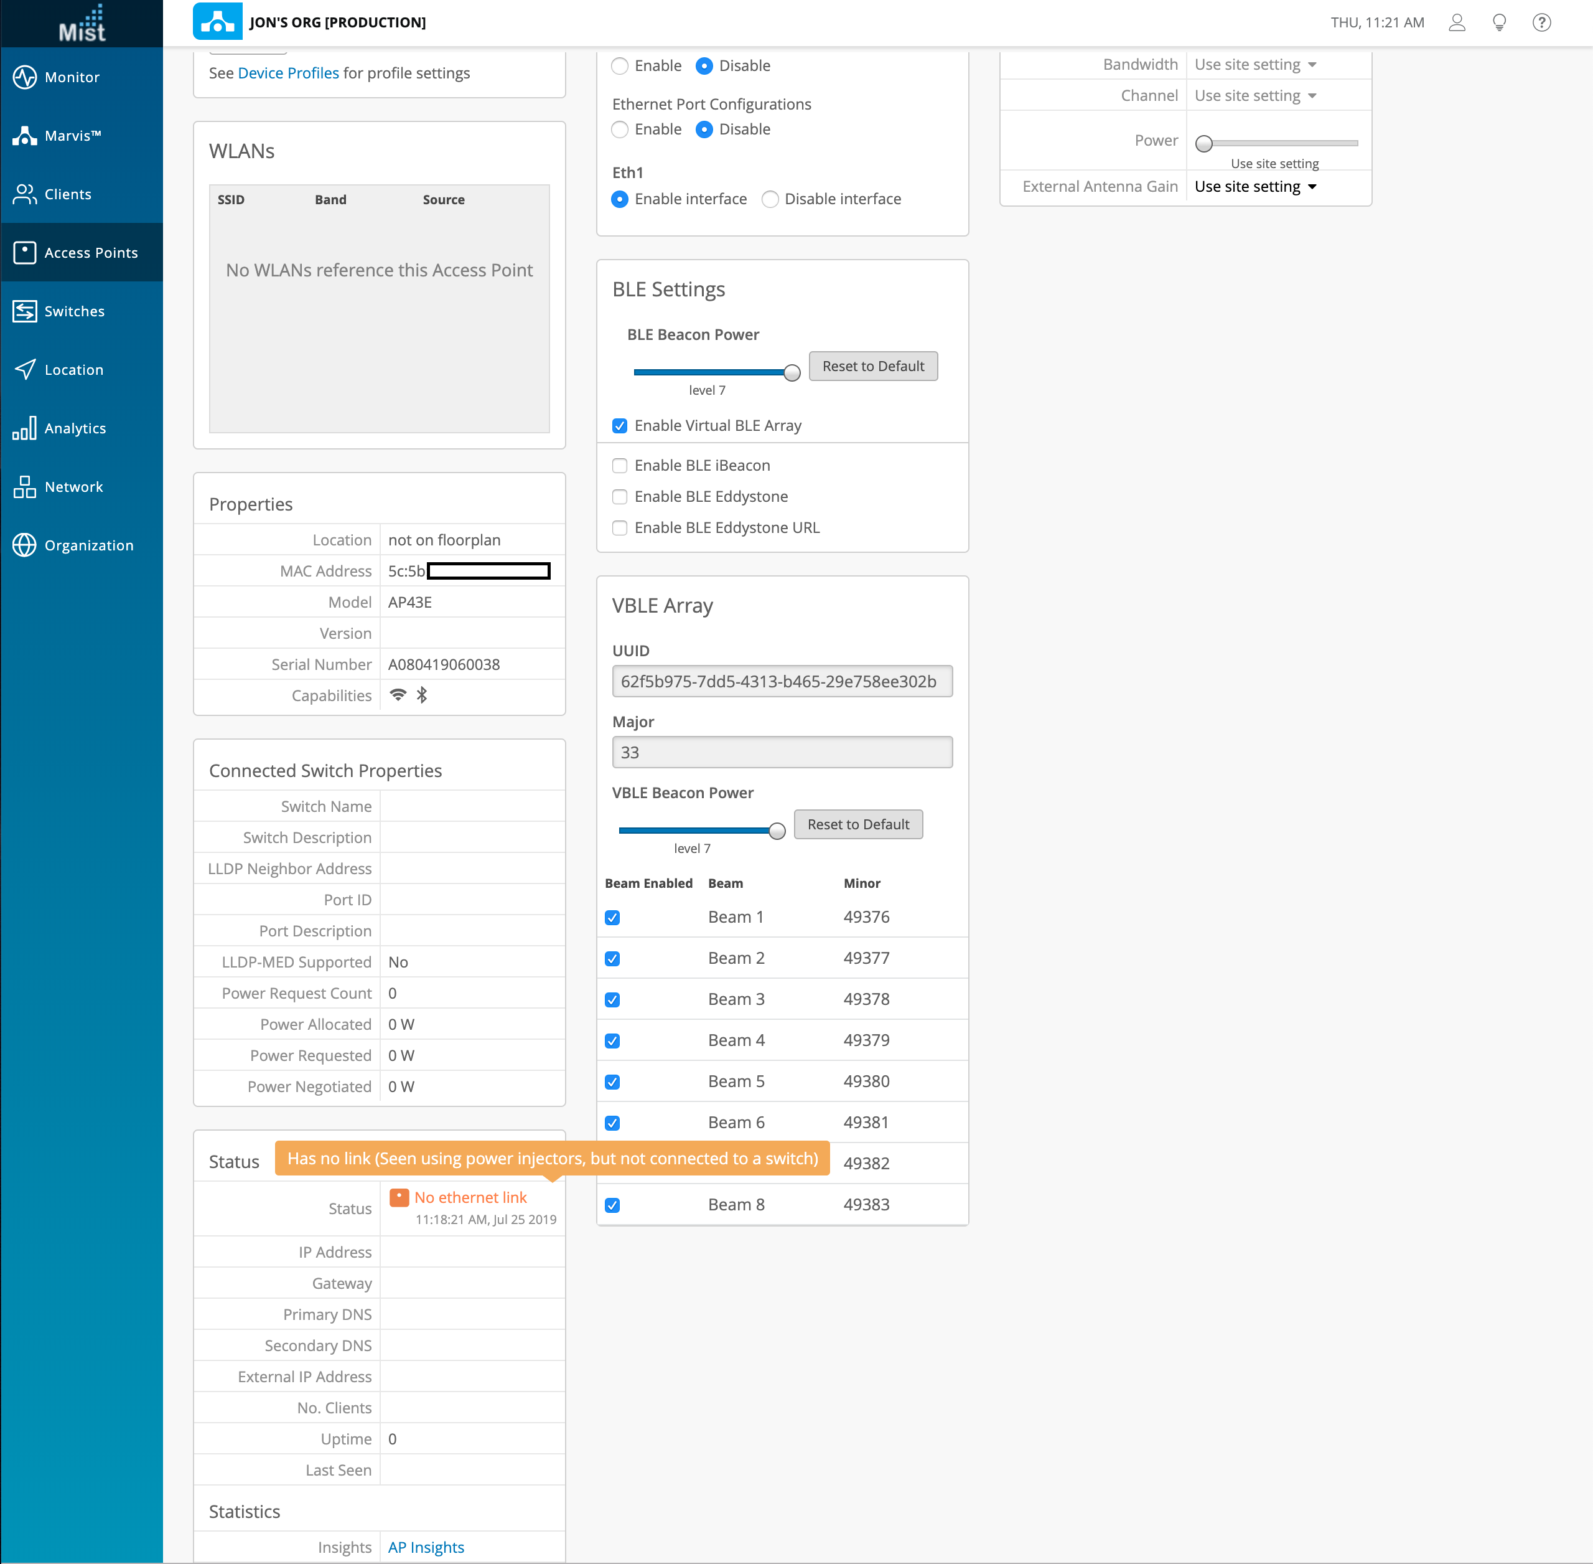
Task: Reset BLE Beacon Power to default
Action: click(x=873, y=366)
